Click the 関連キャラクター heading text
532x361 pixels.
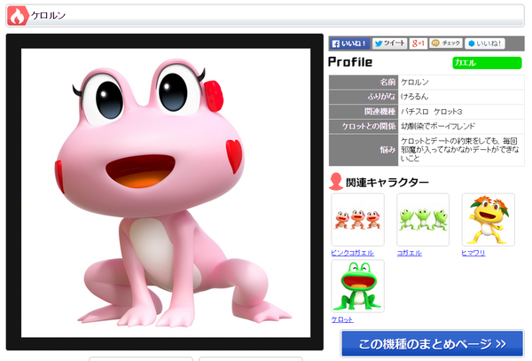tap(387, 183)
